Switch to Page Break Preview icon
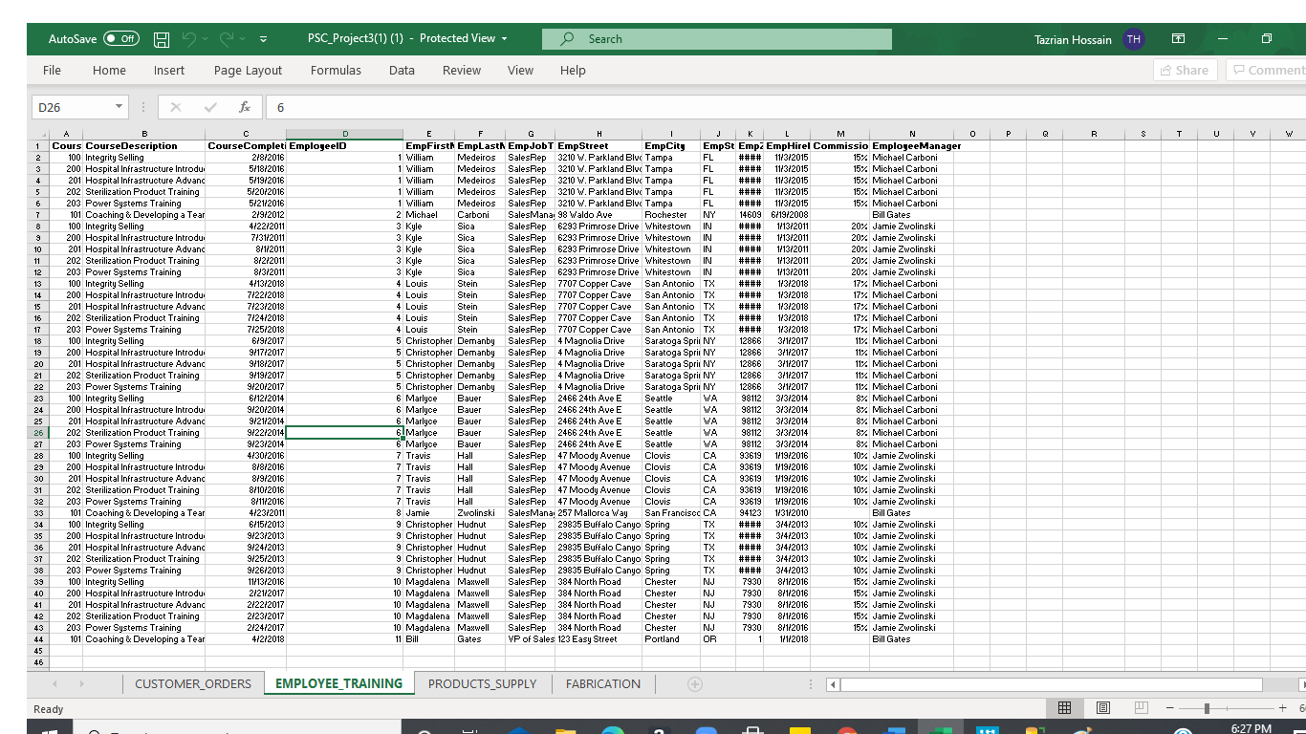 point(1140,708)
